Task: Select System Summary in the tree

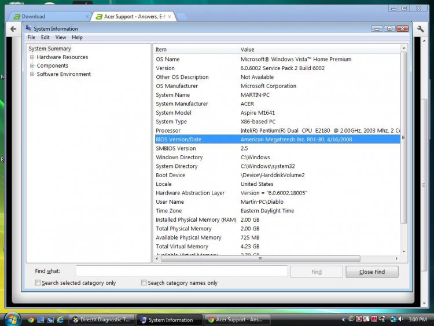Action: 50,49
